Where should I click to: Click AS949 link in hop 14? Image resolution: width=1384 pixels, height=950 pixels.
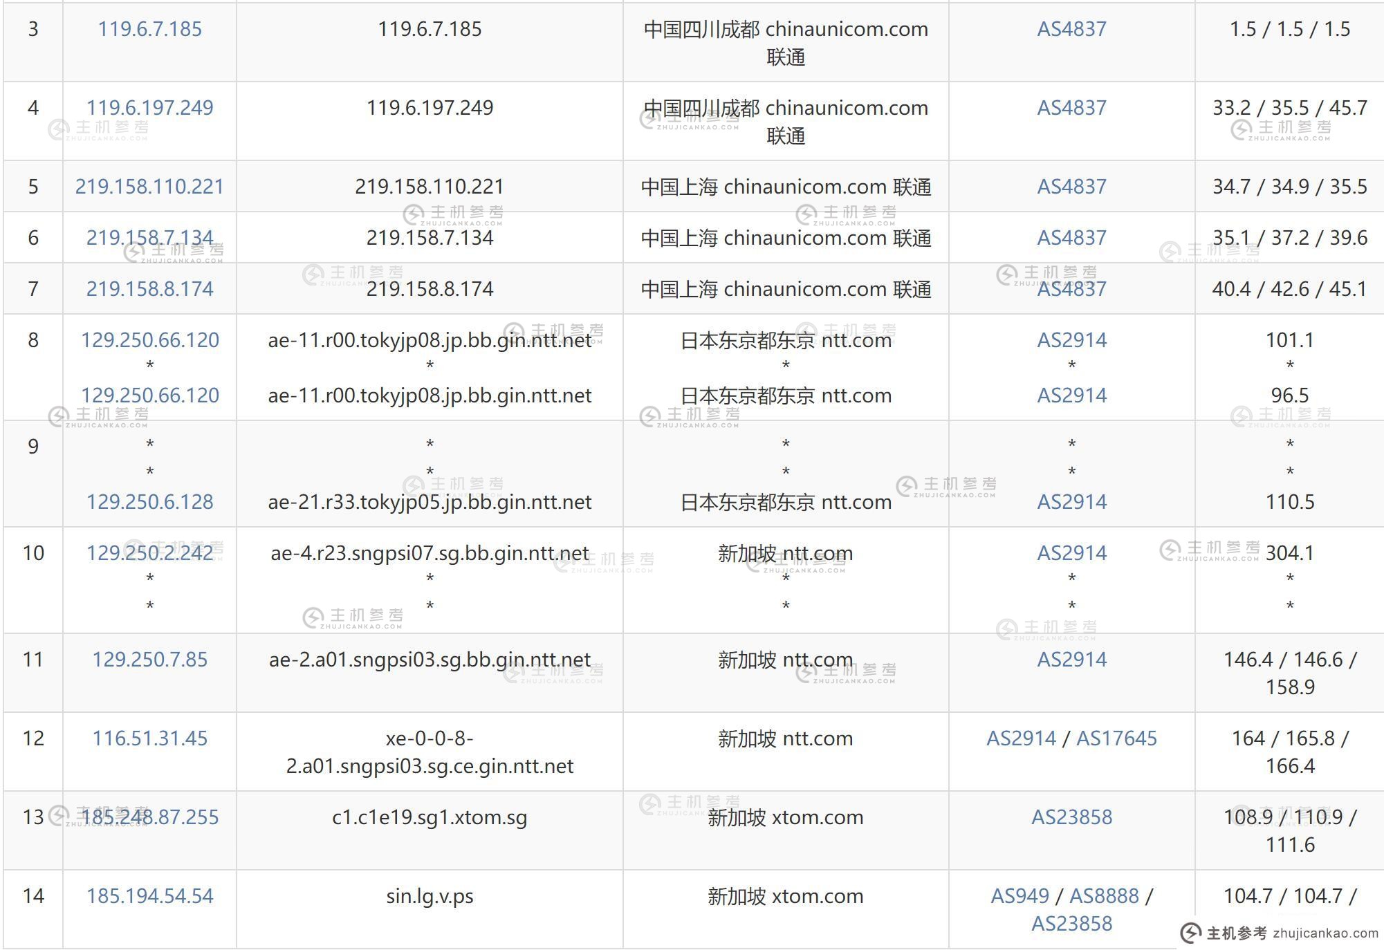[1020, 896]
